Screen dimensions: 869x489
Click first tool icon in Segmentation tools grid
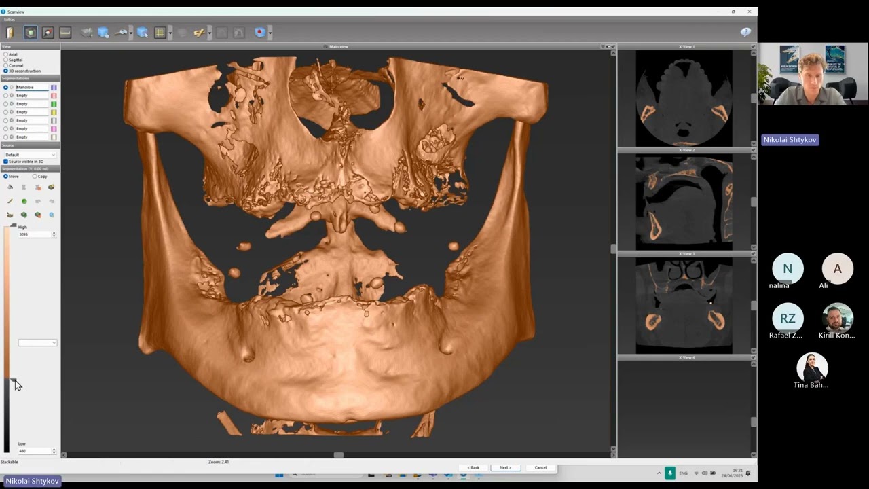point(10,187)
